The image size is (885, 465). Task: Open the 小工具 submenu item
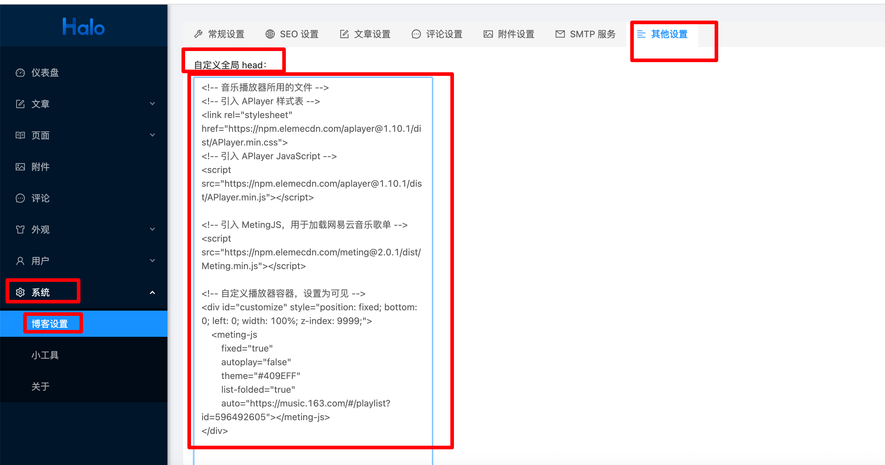[45, 355]
